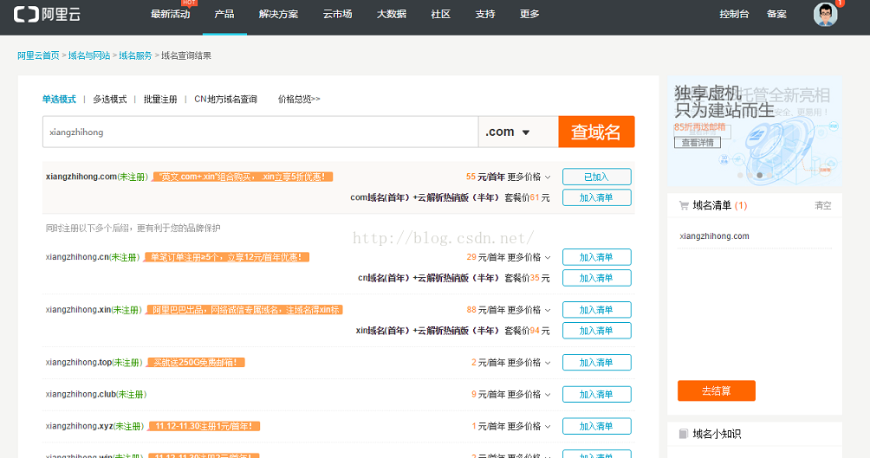
Task: Open the user avatar profile menu
Action: [x=825, y=15]
